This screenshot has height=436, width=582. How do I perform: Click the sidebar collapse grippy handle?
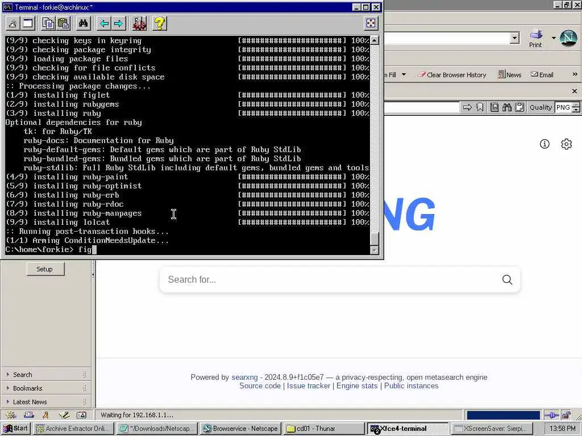(x=93, y=274)
